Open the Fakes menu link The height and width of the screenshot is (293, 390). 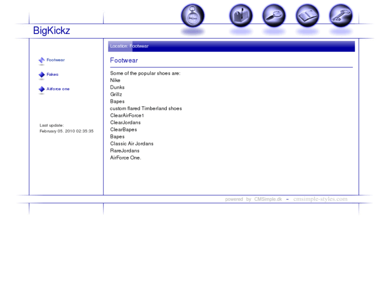(53, 74)
